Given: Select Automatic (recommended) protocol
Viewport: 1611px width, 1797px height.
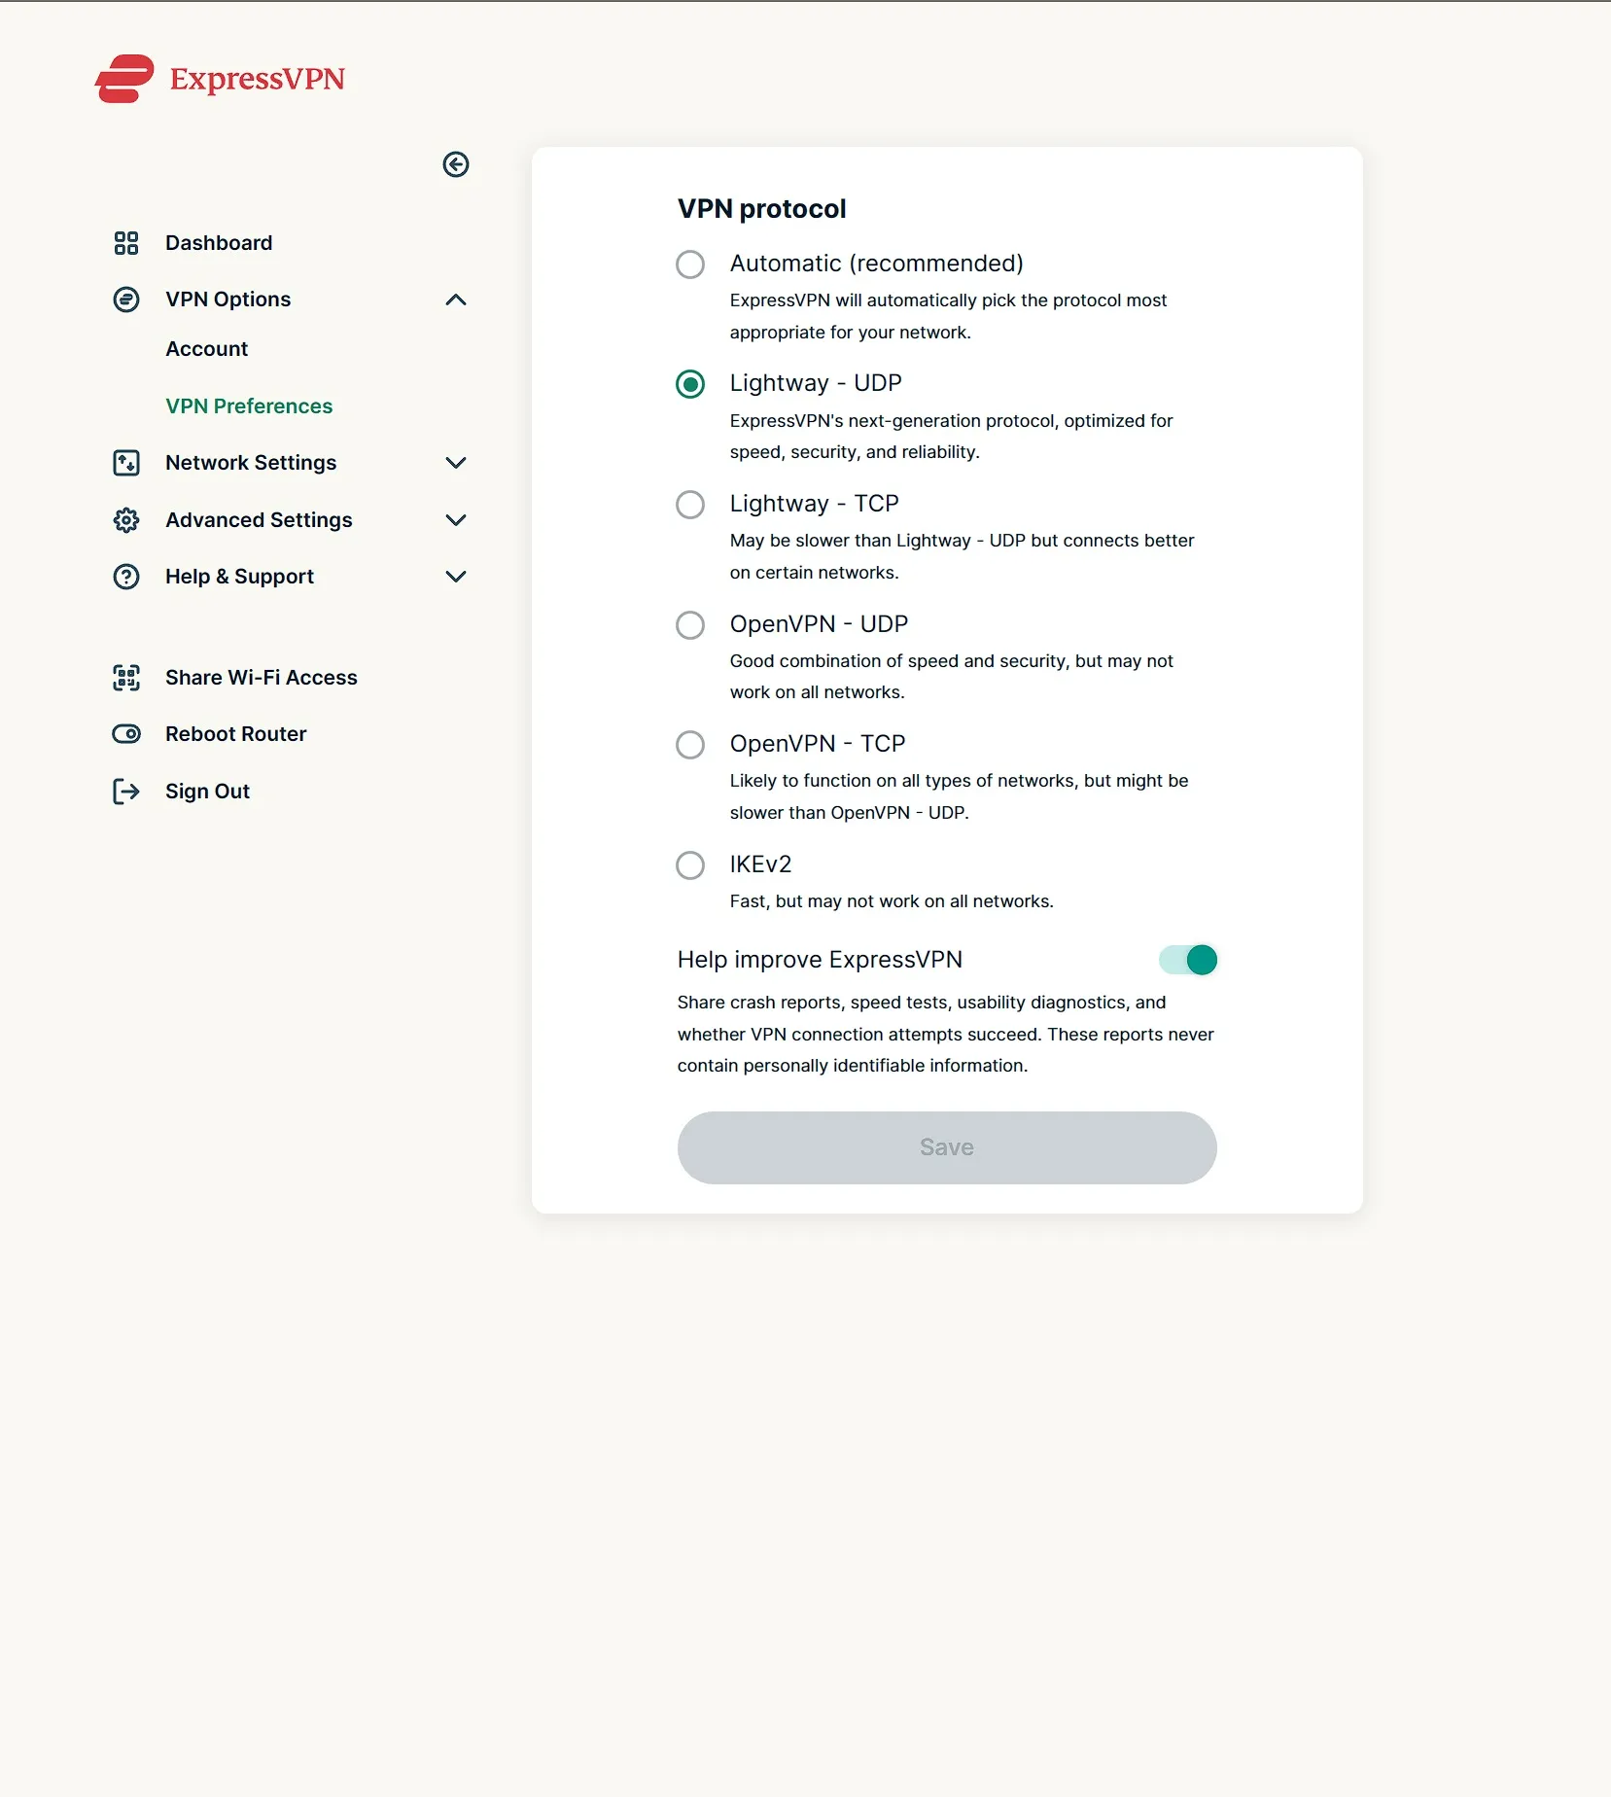Looking at the screenshot, I should (690, 264).
